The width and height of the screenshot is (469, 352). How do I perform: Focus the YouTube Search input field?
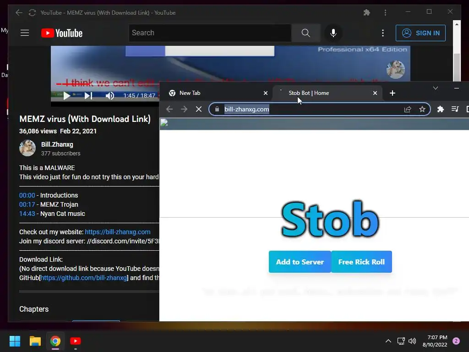(210, 33)
